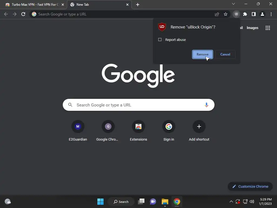This screenshot has width=277, height=208.
Task: Bookmark this tab with the star icon
Action: [226, 14]
